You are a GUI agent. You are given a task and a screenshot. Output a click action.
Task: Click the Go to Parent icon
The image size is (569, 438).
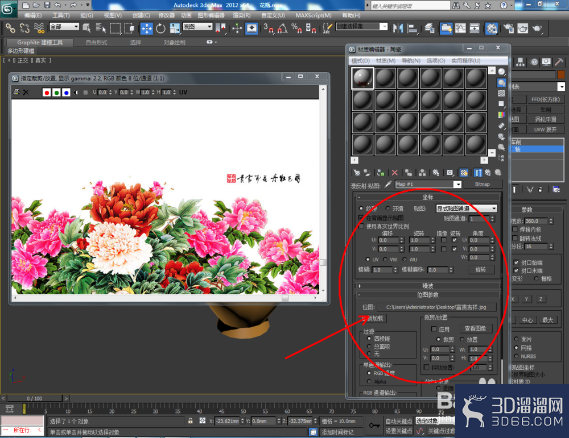488,173
